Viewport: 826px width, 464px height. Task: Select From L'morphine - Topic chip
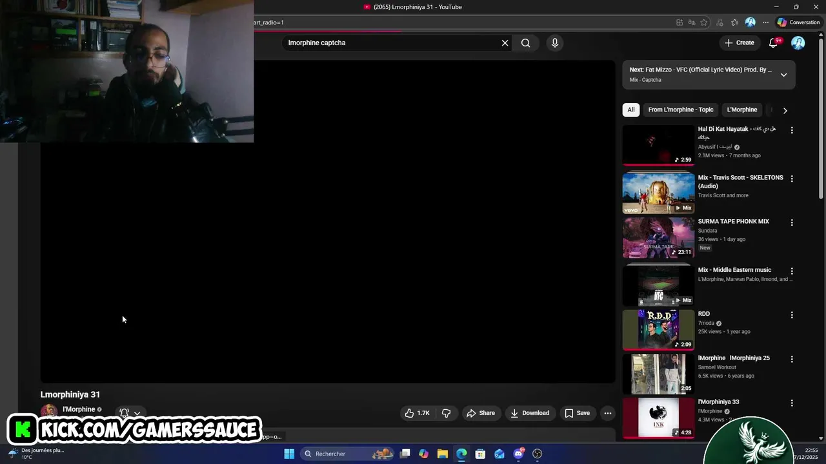coord(681,110)
